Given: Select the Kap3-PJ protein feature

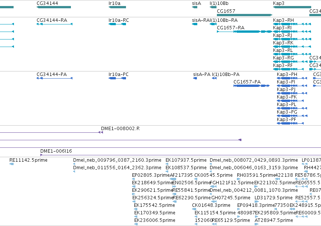Looking at the screenshot, I should (x=292, y=93).
